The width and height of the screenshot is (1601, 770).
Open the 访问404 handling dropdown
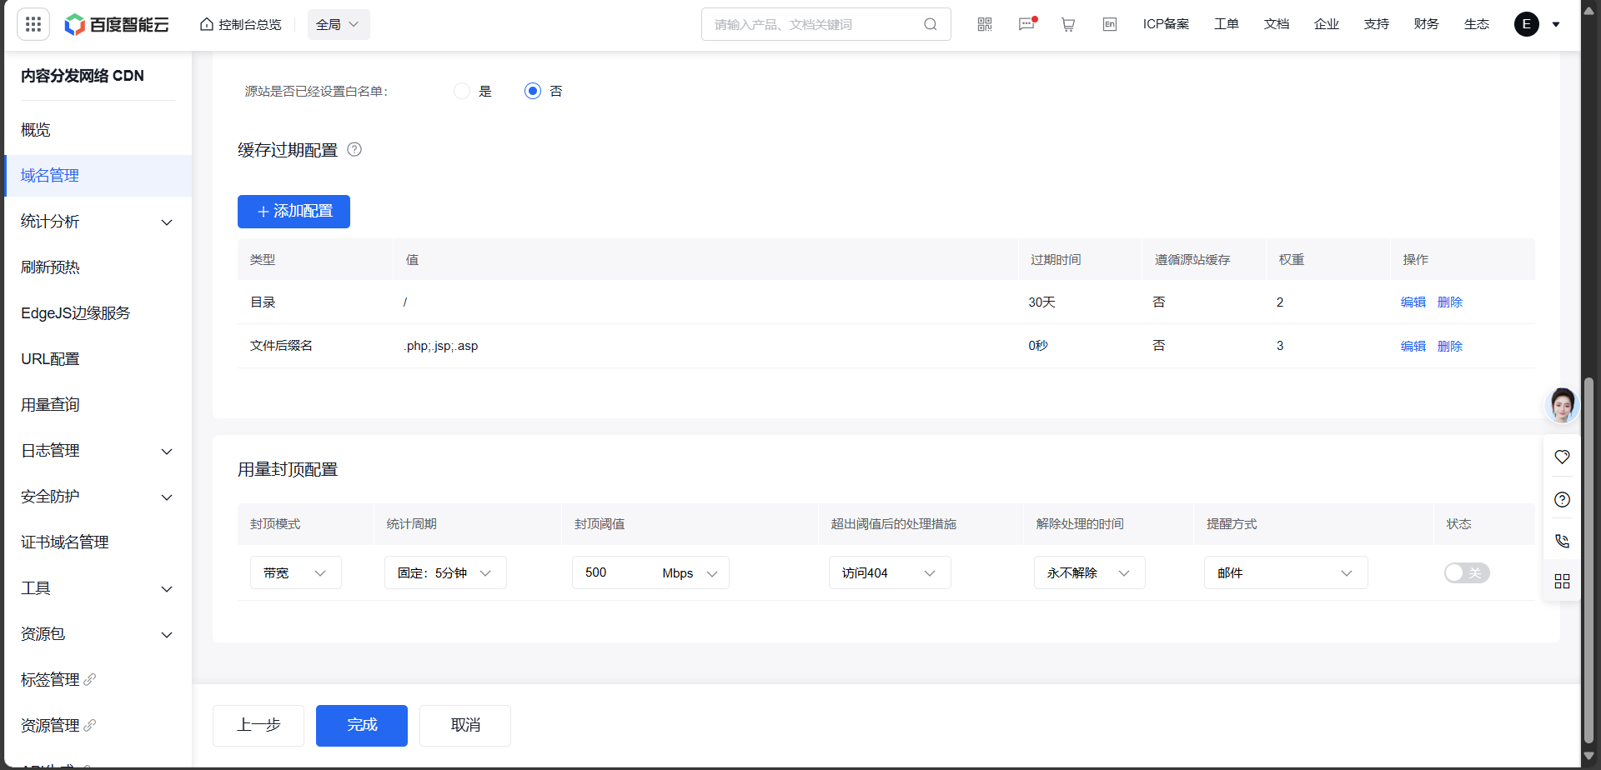pyautogui.click(x=889, y=572)
